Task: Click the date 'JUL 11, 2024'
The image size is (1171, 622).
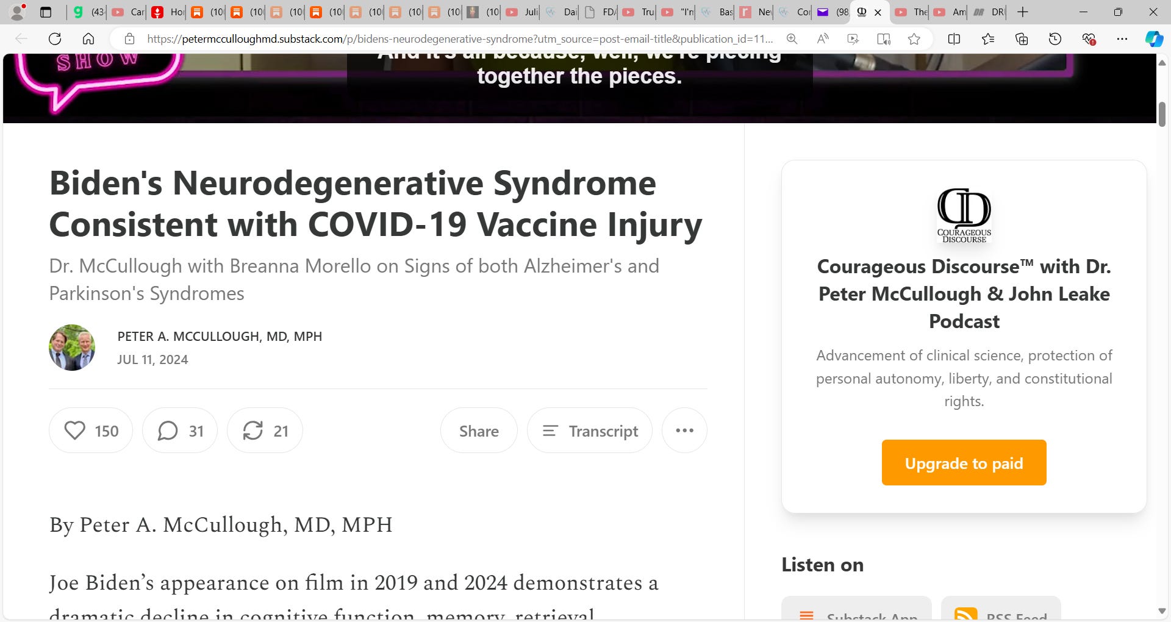Action: click(x=152, y=360)
